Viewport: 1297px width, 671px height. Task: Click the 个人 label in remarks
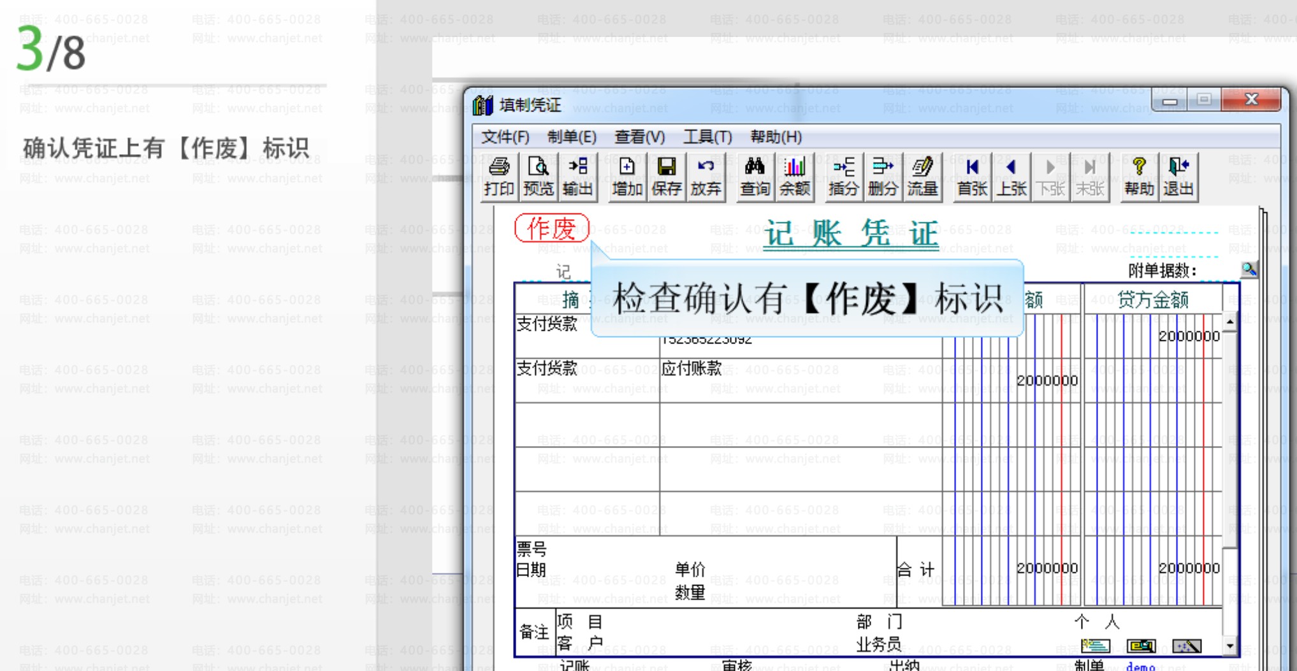point(1096,621)
